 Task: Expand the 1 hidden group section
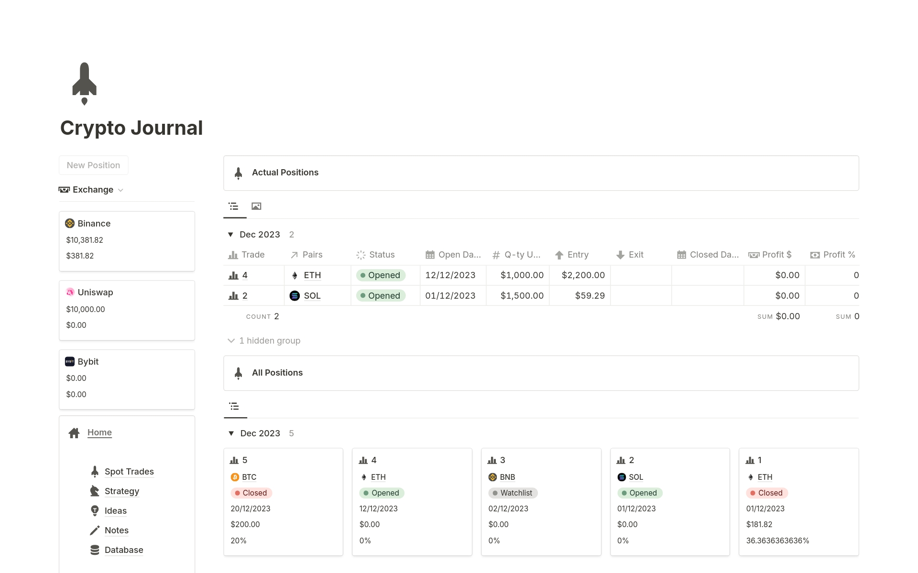[x=231, y=341]
